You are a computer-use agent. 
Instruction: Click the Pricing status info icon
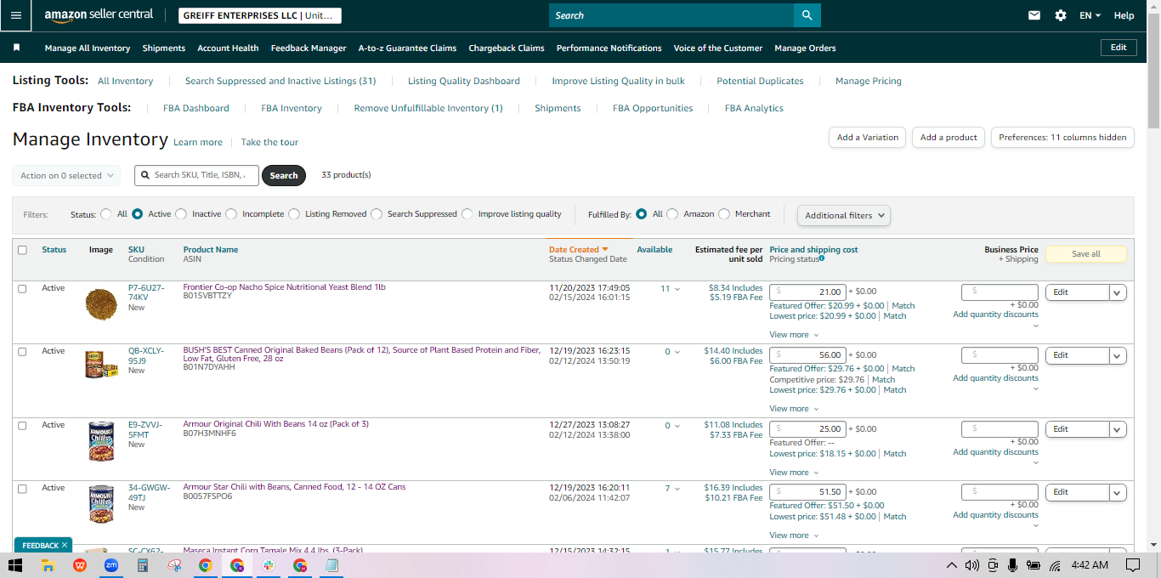coord(821,258)
